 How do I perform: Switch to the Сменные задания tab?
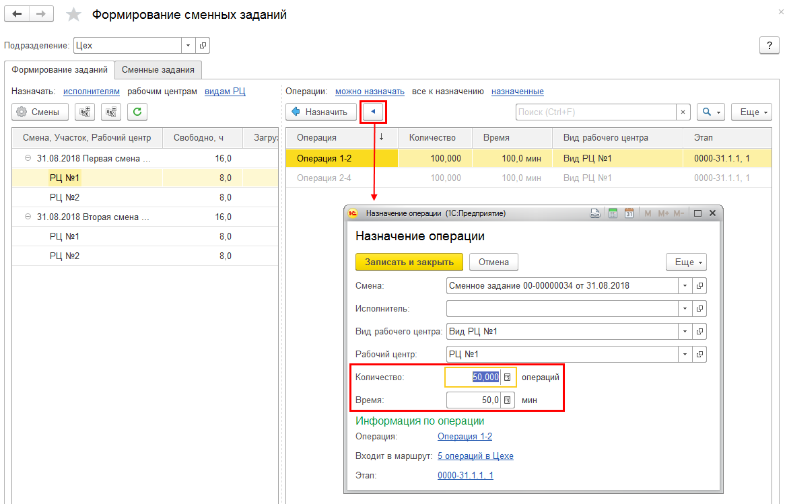click(158, 70)
